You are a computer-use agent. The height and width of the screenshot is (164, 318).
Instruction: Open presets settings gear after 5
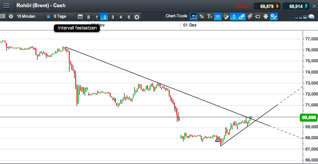click(x=137, y=17)
